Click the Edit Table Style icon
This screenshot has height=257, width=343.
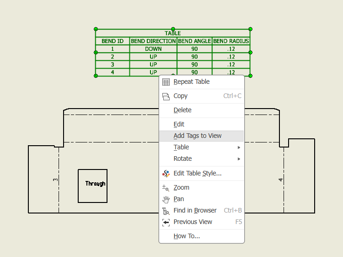click(x=166, y=174)
